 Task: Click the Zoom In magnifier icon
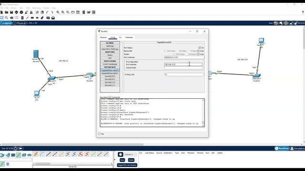(58, 12)
